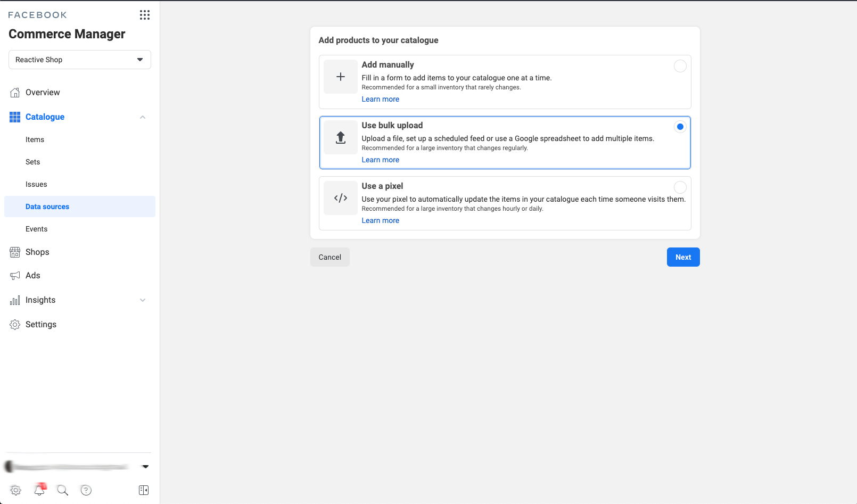Click the Insights bar chart icon
The width and height of the screenshot is (857, 504).
click(x=15, y=300)
